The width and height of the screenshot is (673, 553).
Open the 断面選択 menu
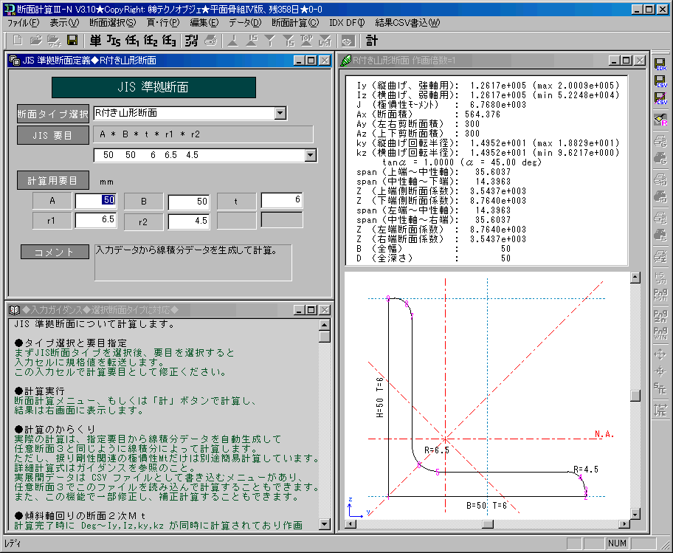113,23
